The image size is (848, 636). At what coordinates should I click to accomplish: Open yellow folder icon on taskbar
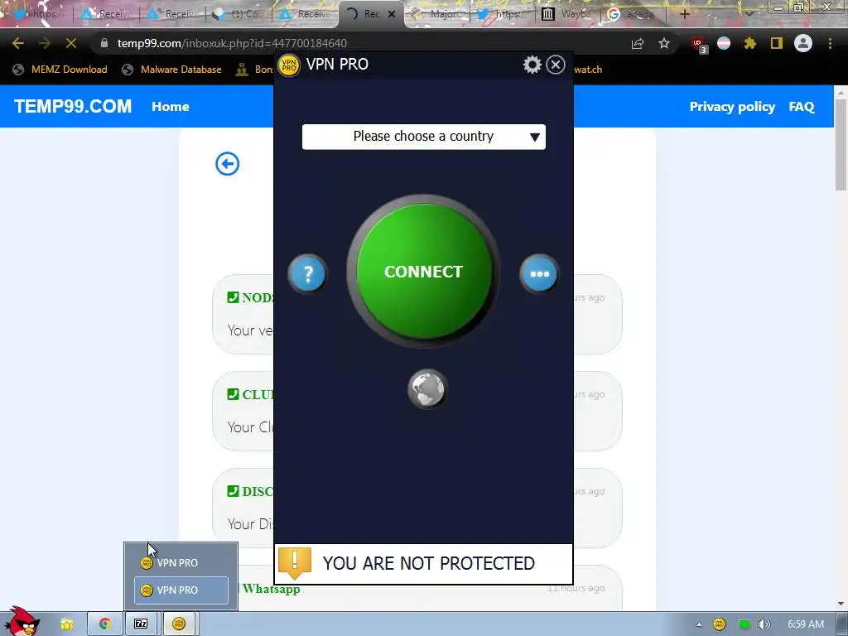(x=67, y=624)
